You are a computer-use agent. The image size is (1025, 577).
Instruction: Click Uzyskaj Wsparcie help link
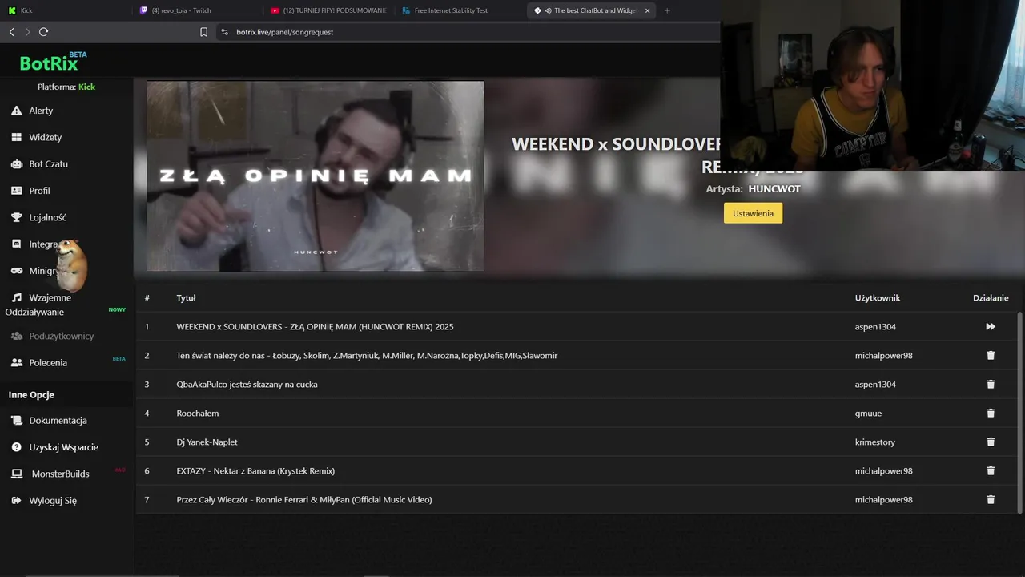tap(63, 447)
